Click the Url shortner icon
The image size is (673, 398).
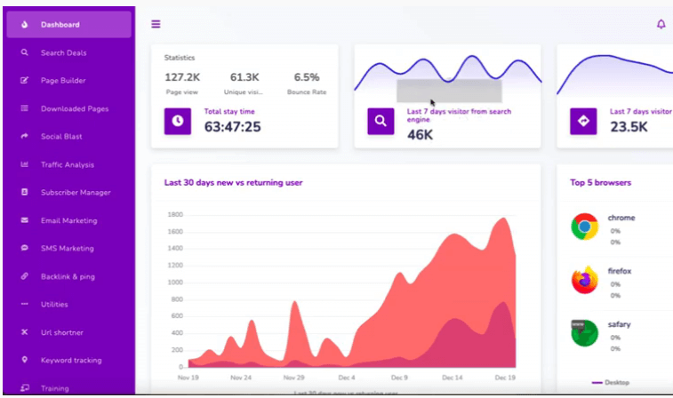coord(25,332)
